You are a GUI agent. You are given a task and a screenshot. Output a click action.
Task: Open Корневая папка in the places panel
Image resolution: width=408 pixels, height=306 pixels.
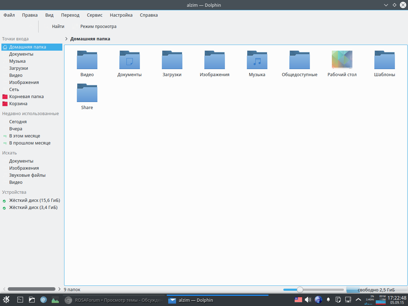[x=26, y=97]
